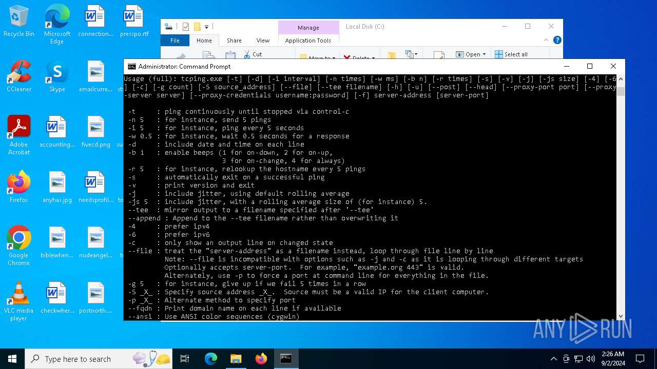
Task: Open needsprofil Word document on desktop
Action: (x=95, y=188)
